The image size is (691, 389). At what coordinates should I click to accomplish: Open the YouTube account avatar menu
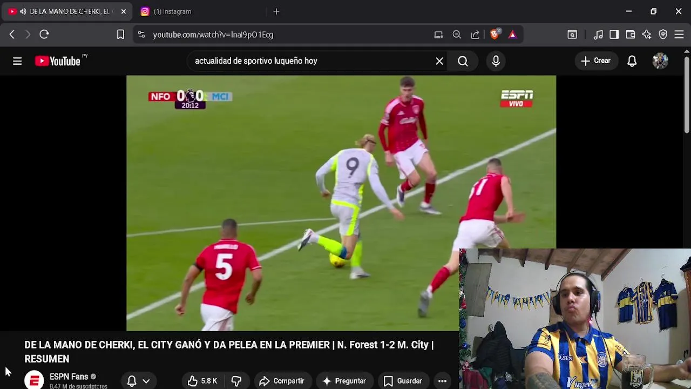click(x=660, y=61)
